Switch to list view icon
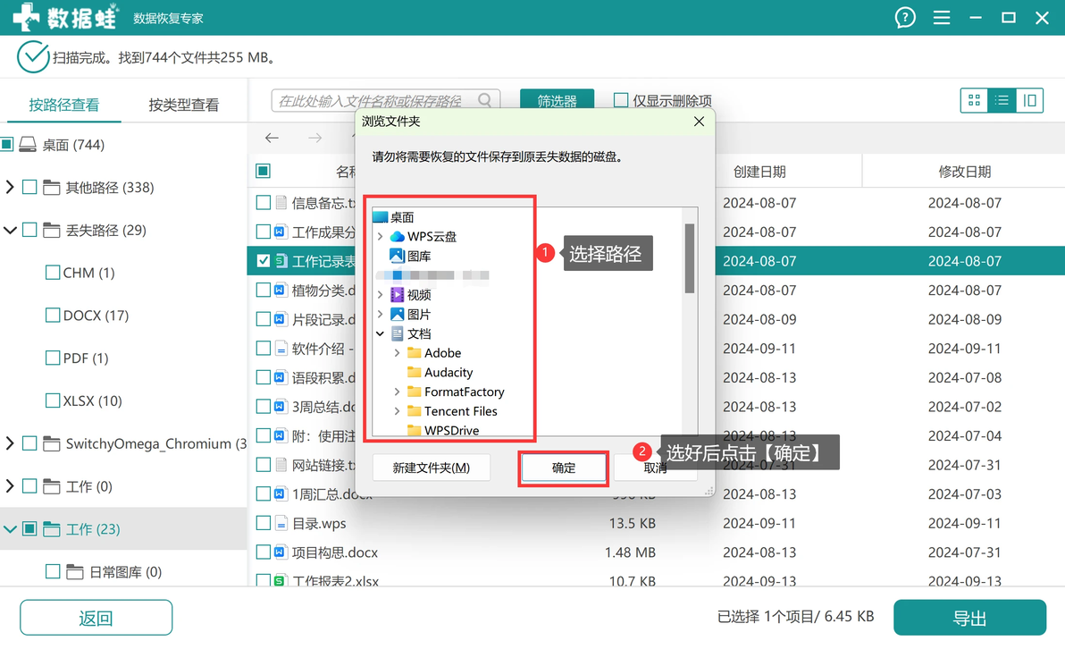 1002,101
